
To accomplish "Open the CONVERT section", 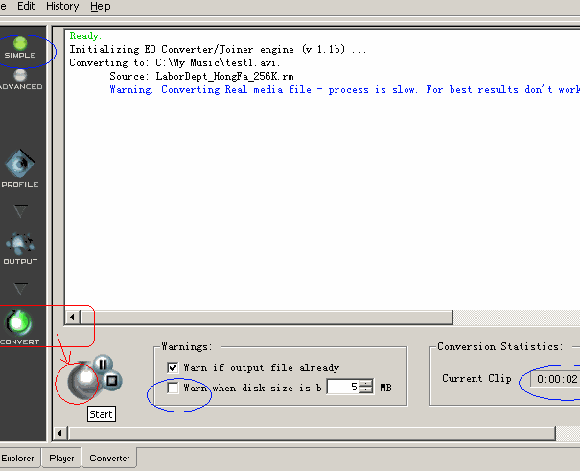I will pyautogui.click(x=20, y=327).
